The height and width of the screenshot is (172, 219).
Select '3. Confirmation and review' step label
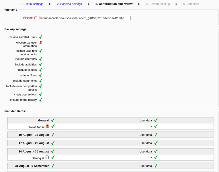click(x=114, y=4)
